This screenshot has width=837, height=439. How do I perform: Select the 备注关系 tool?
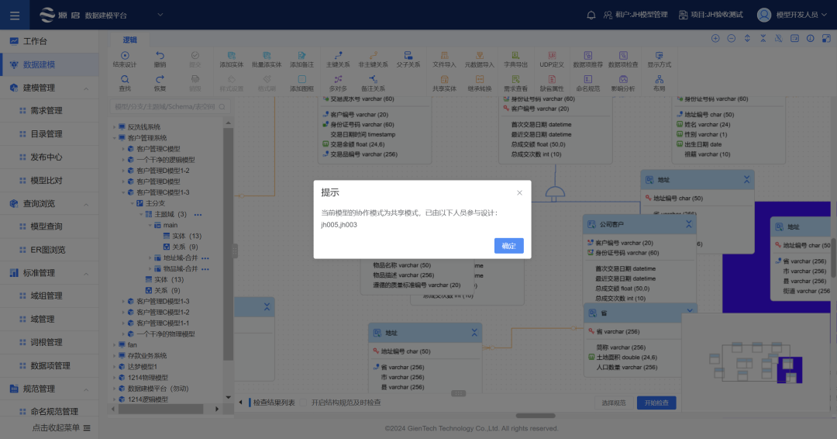[x=373, y=83]
